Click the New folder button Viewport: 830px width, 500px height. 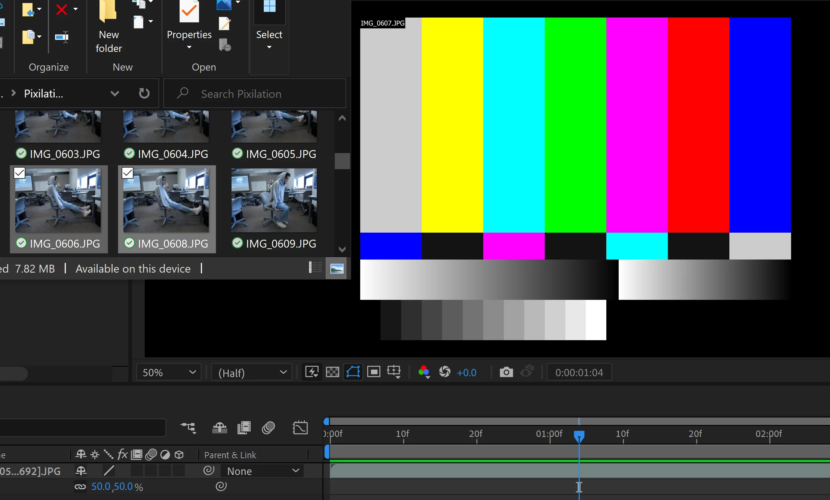tap(108, 28)
